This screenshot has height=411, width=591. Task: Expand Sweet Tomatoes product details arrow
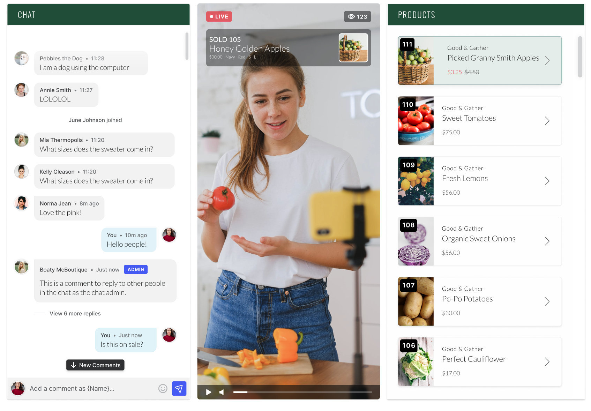547,121
